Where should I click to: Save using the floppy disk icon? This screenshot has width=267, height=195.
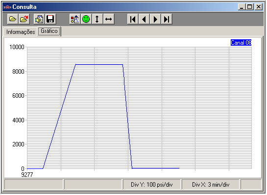(x=50, y=19)
